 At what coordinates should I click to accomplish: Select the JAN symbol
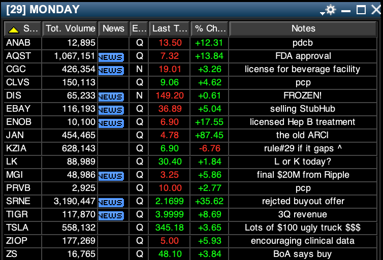15,135
